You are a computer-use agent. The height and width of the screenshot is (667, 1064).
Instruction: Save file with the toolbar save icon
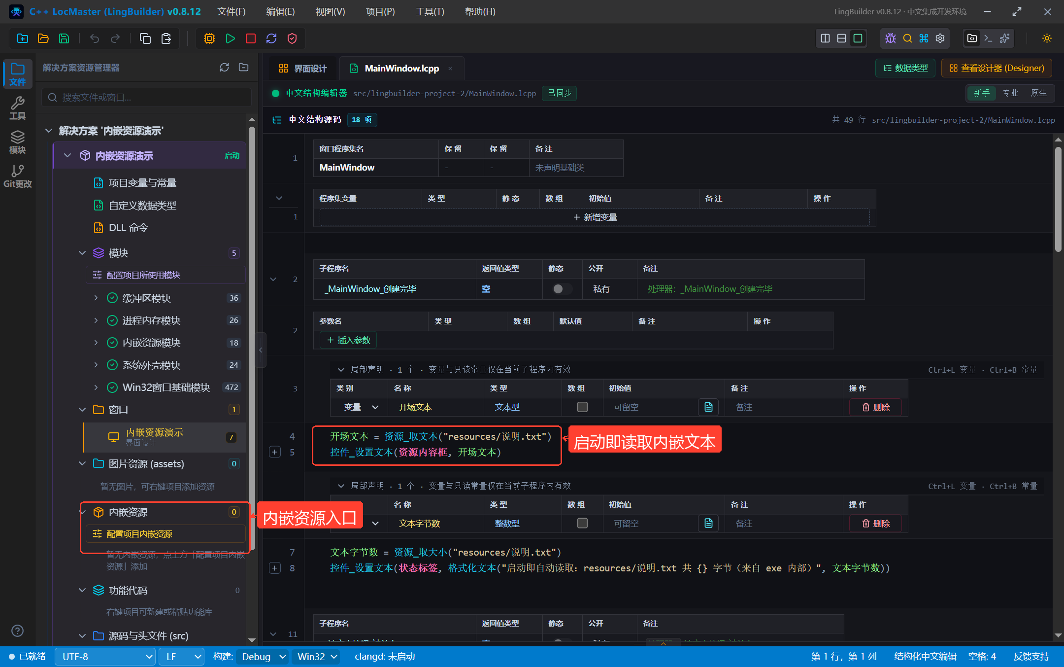pyautogui.click(x=64, y=38)
